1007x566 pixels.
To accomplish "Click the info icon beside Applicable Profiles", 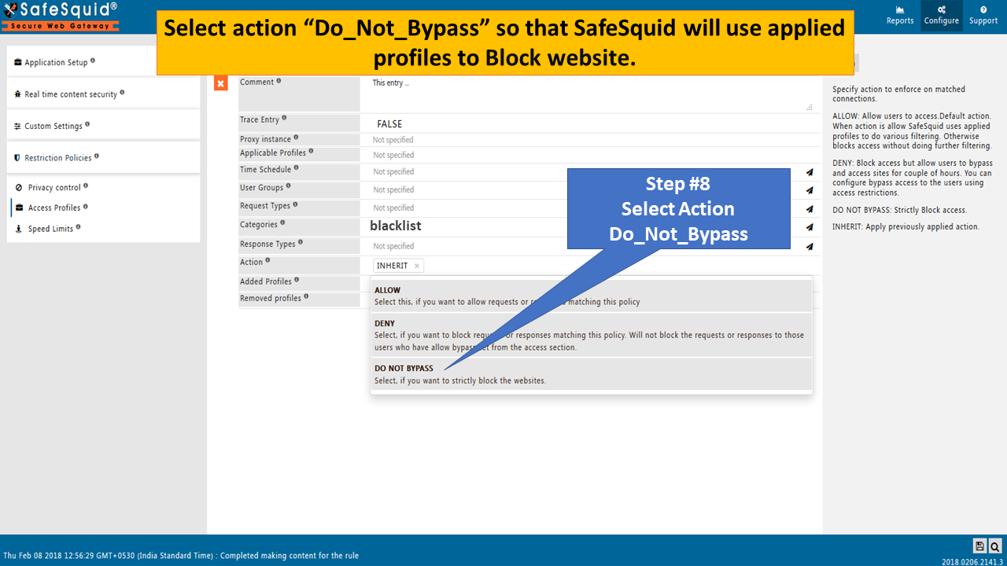I will coord(312,151).
